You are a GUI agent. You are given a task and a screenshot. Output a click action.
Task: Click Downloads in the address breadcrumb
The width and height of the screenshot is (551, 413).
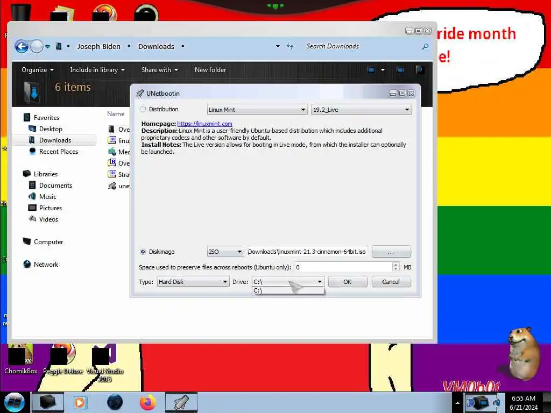point(156,46)
